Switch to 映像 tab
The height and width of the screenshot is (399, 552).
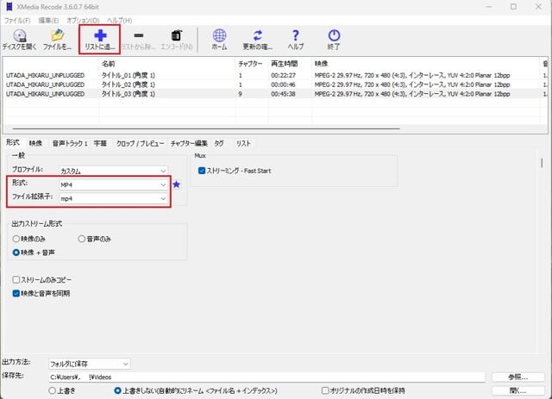35,143
